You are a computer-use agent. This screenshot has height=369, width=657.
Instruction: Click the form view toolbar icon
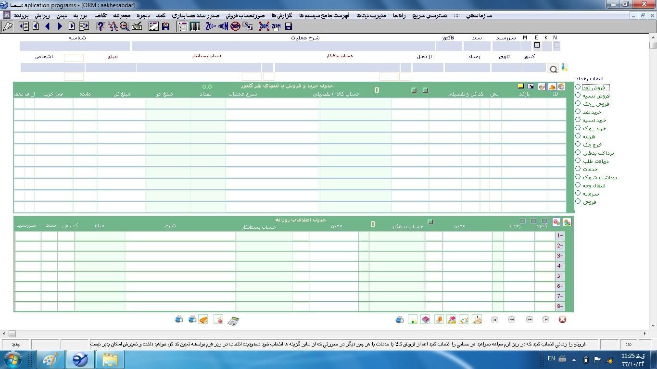tap(182, 26)
